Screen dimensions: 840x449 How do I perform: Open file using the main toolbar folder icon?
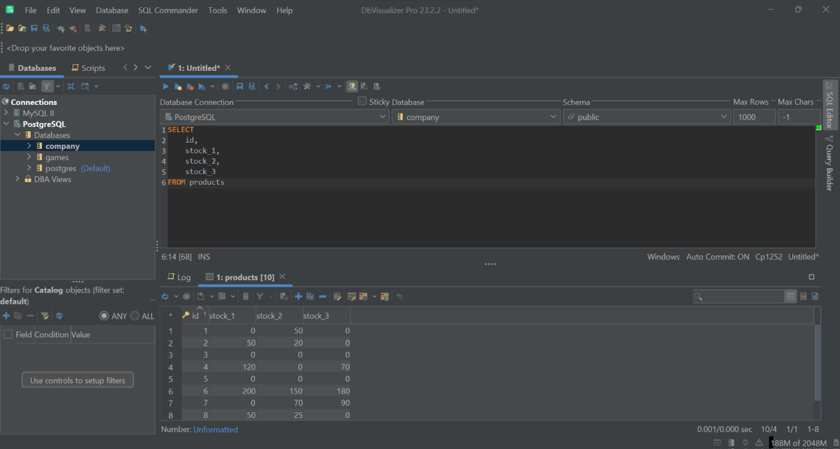coord(10,28)
